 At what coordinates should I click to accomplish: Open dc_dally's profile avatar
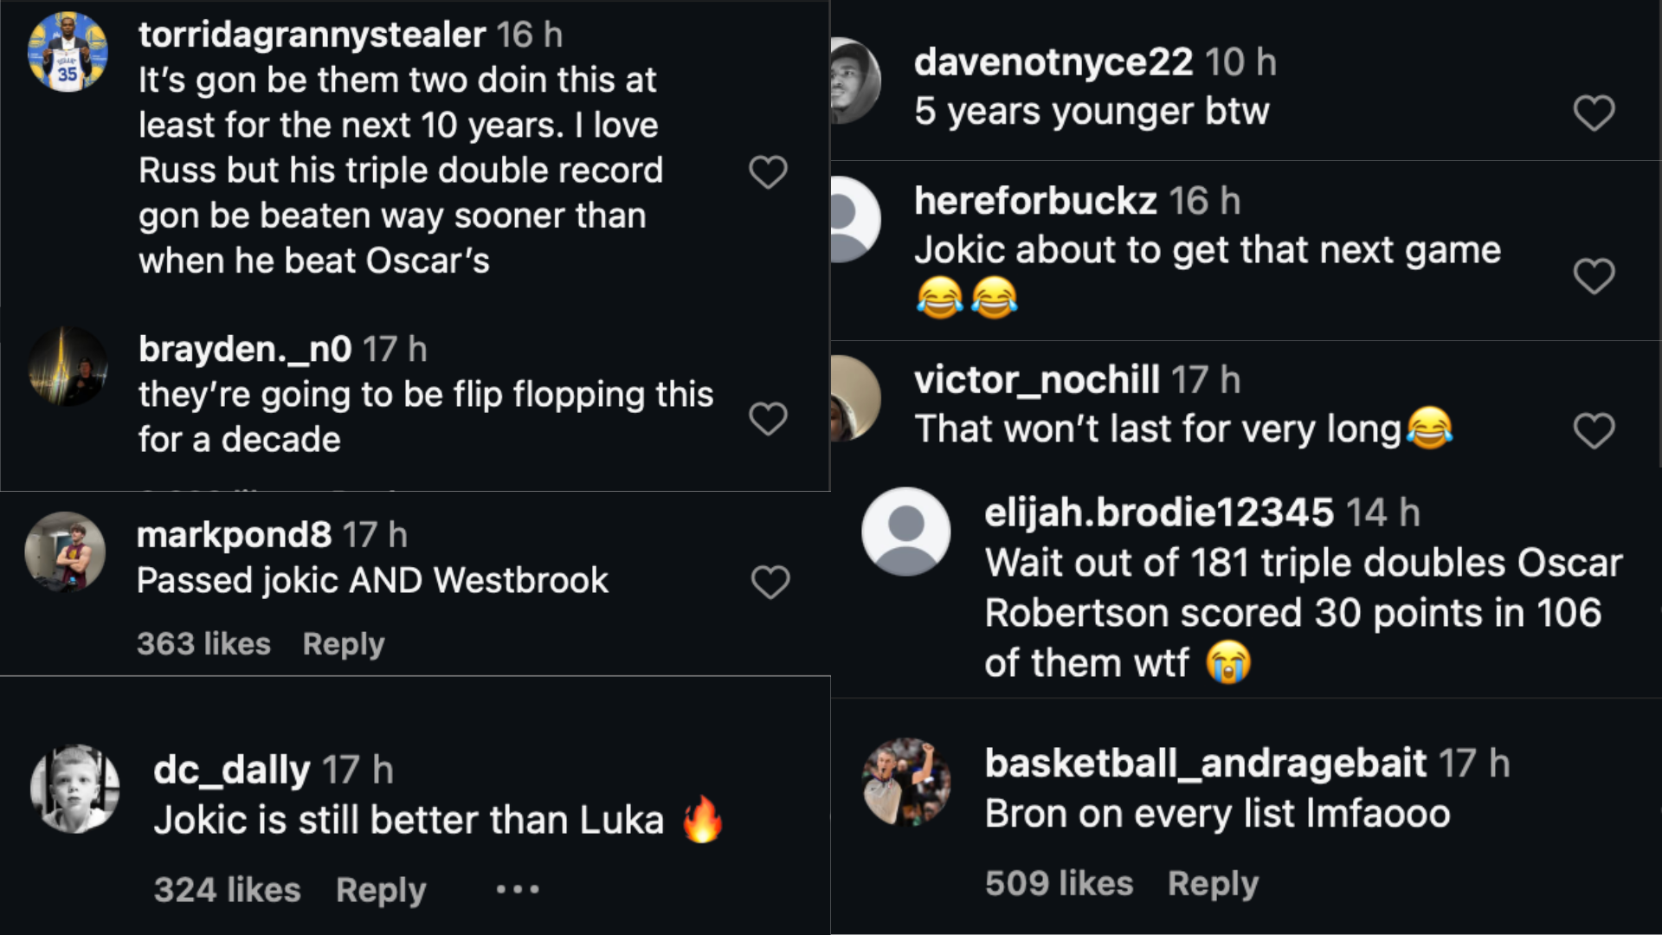74,789
